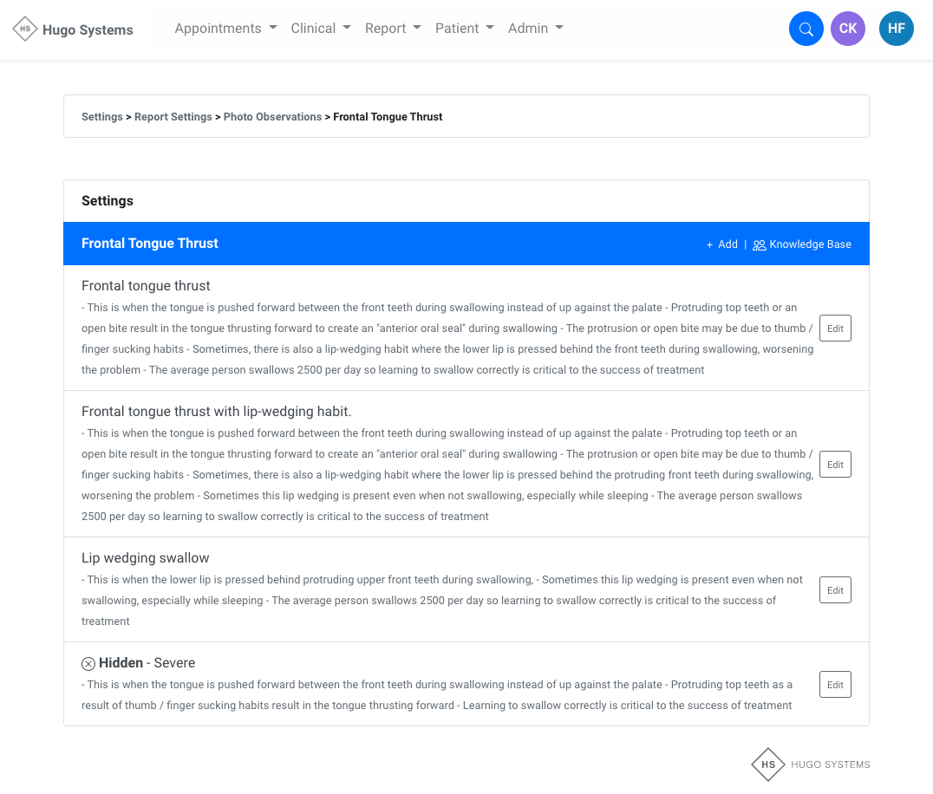Go to Report Settings breadcrumb
933x794 pixels.
click(x=173, y=117)
